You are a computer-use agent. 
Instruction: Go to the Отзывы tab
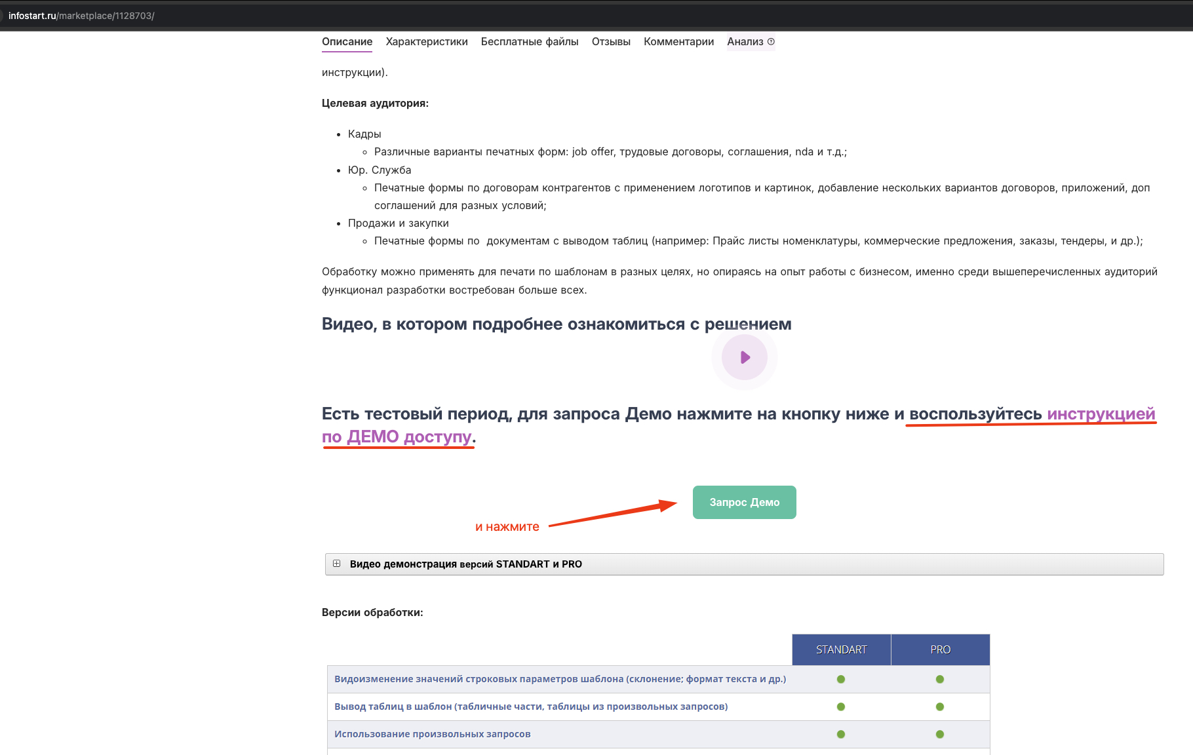tap(611, 41)
